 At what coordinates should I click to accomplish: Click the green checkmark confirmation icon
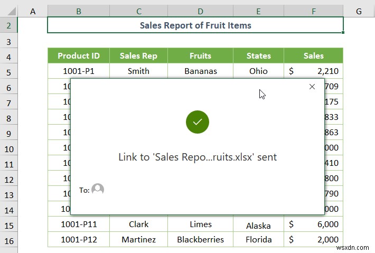coord(198,122)
